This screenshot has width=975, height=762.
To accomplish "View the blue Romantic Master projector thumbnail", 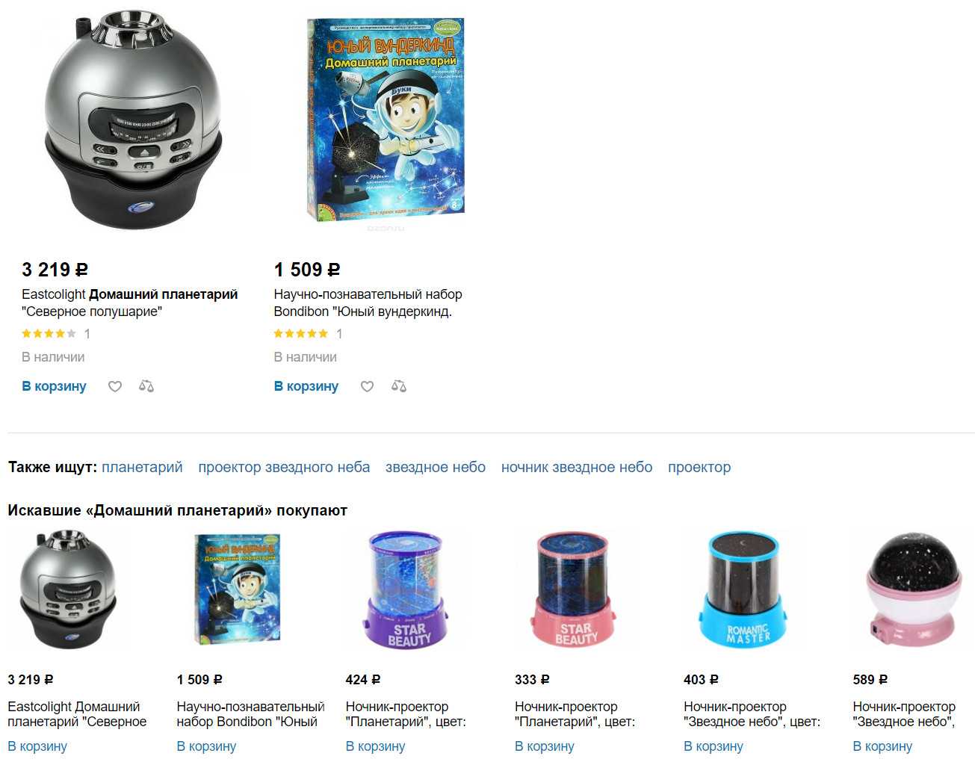I will (744, 589).
